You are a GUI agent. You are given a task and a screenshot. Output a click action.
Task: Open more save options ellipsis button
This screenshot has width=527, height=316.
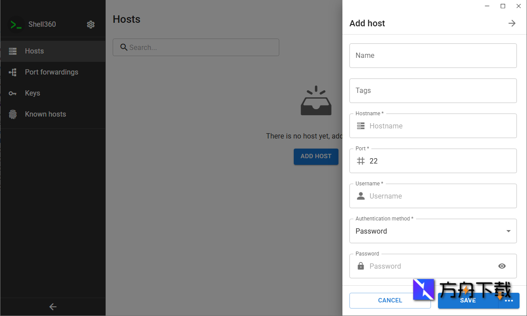pyautogui.click(x=509, y=301)
